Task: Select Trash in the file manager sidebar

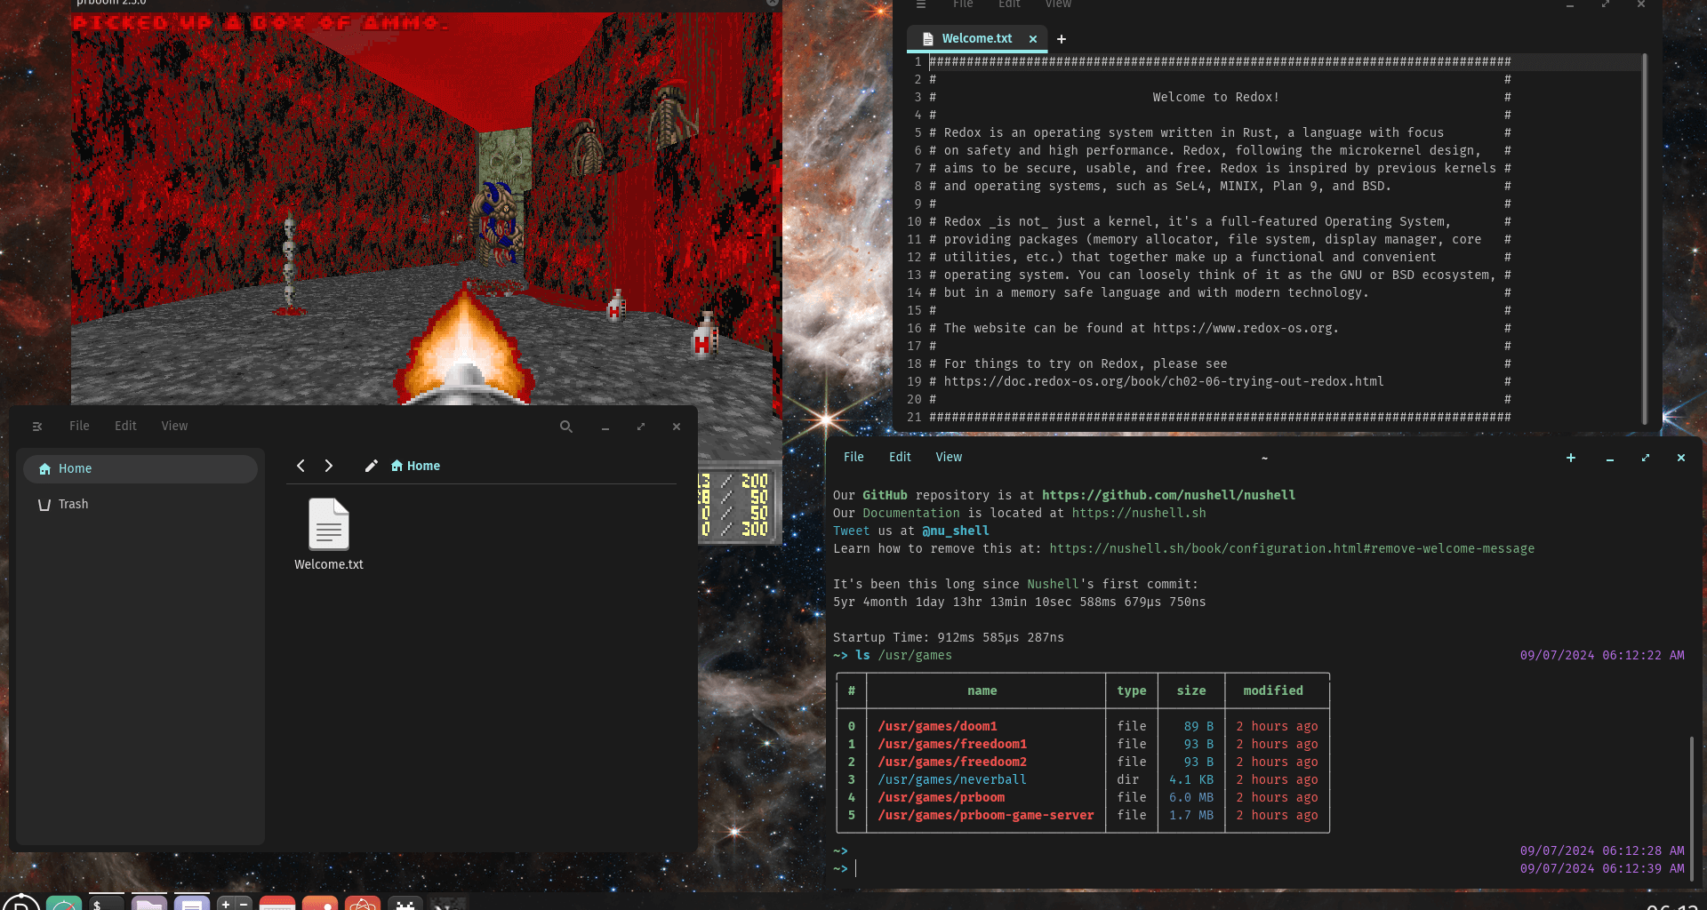Action: (73, 504)
